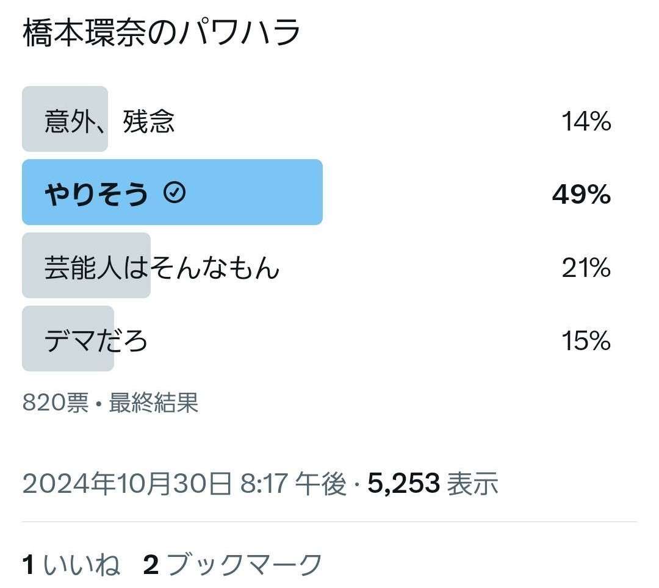Click the gray bar behind 芸能人は
Viewport: 659px width, 588px height.
click(86, 265)
